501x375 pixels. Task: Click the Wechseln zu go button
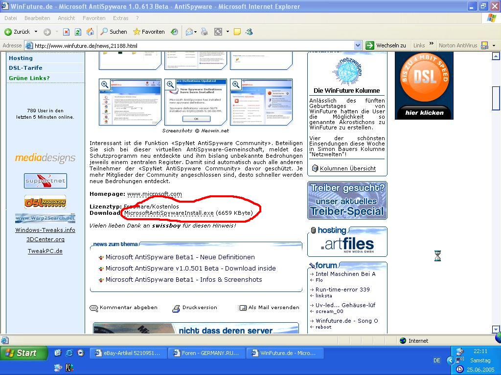386,45
